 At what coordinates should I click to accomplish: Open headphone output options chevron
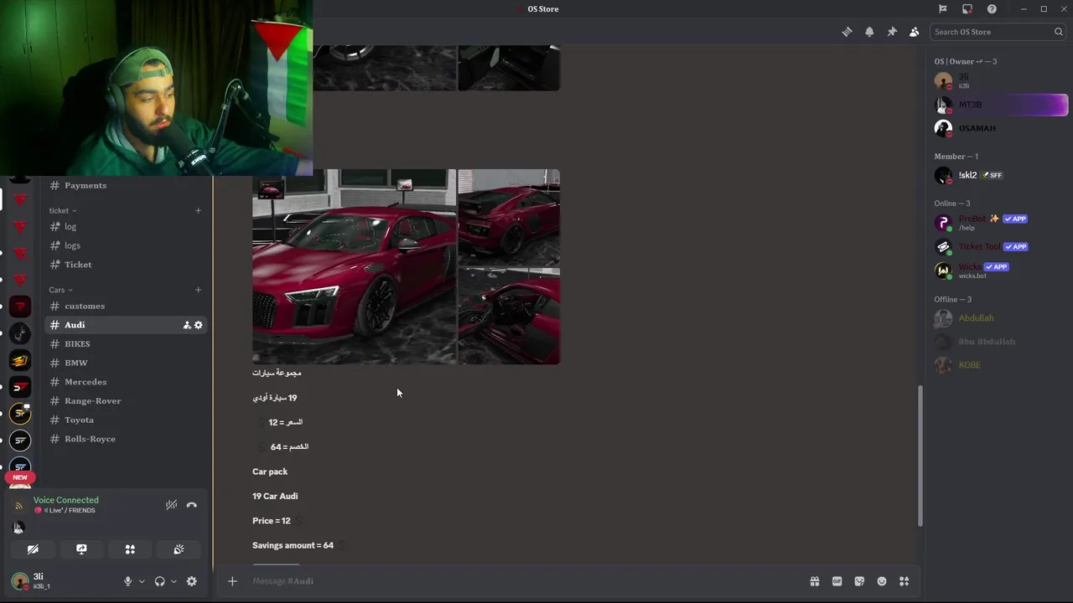tap(174, 581)
